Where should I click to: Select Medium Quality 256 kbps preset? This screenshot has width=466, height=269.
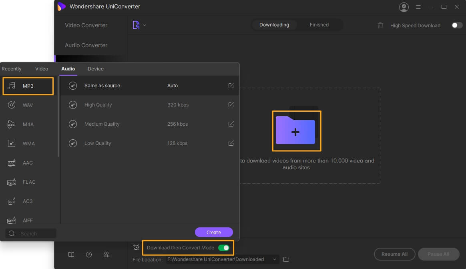point(150,124)
